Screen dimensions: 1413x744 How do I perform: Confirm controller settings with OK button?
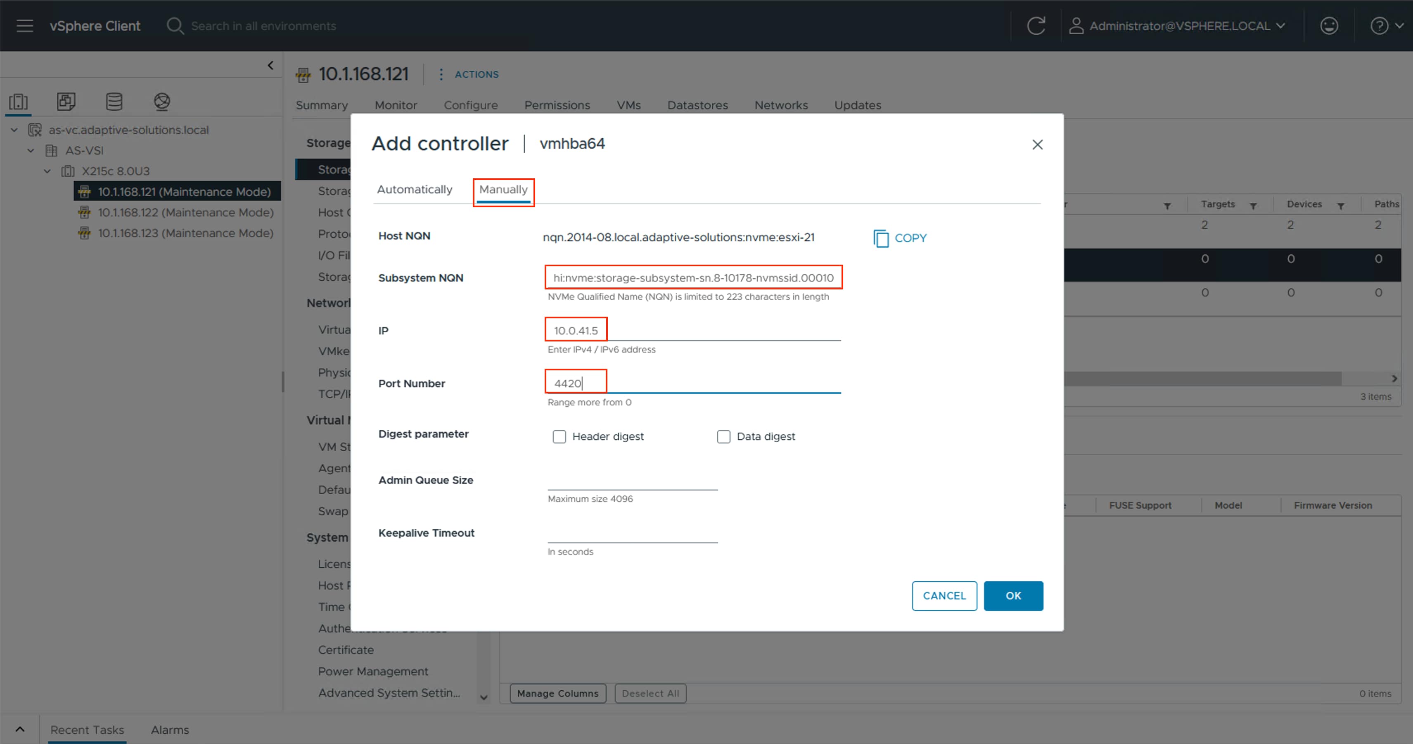[x=1013, y=595]
